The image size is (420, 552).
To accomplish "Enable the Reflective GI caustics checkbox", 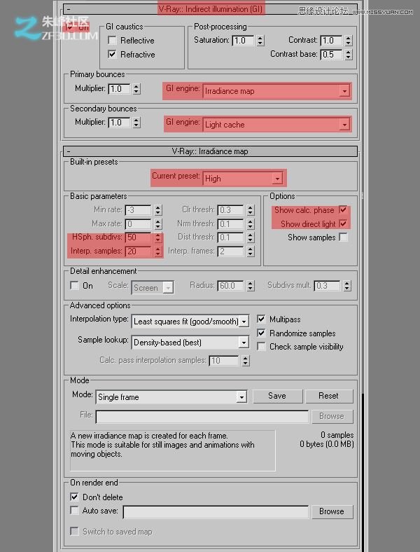I will click(x=112, y=40).
